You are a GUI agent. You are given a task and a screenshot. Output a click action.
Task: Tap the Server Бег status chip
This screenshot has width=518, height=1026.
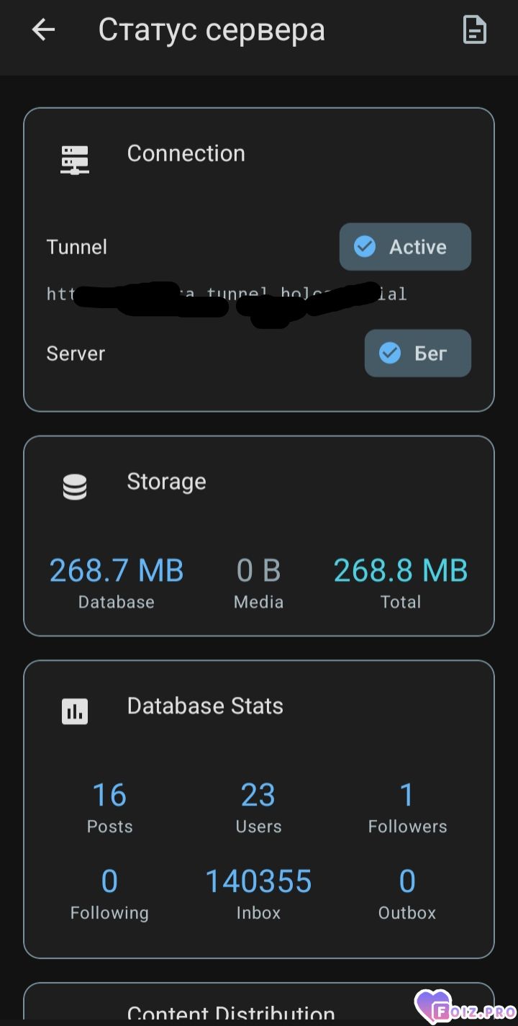tap(417, 354)
